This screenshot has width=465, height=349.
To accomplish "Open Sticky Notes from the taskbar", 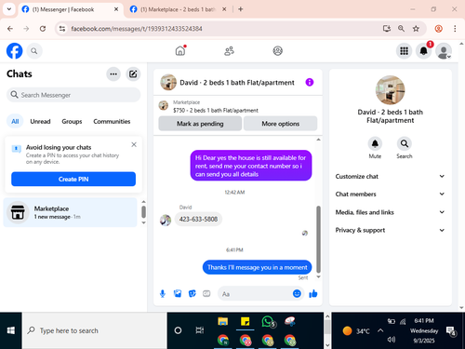I will tap(246, 322).
